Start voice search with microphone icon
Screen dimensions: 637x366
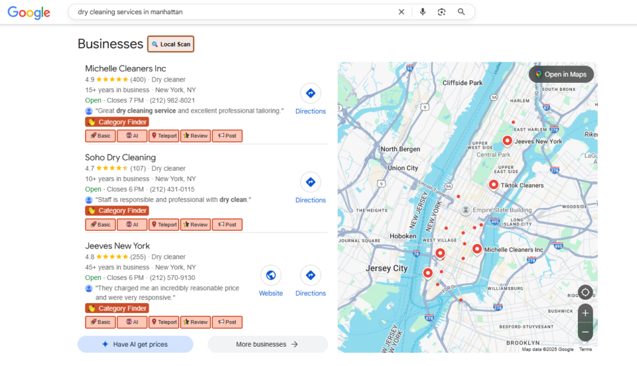(x=422, y=12)
